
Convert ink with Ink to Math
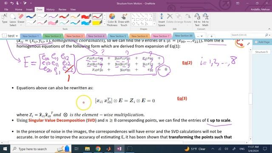pyautogui.click(x=205, y=20)
